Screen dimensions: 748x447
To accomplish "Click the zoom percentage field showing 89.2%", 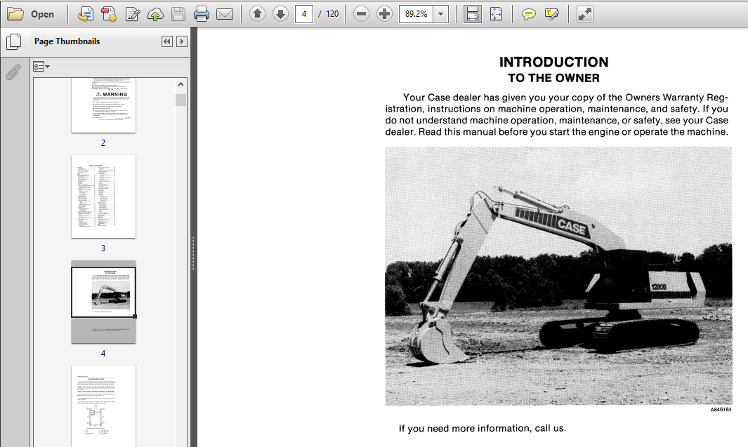I will point(416,14).
